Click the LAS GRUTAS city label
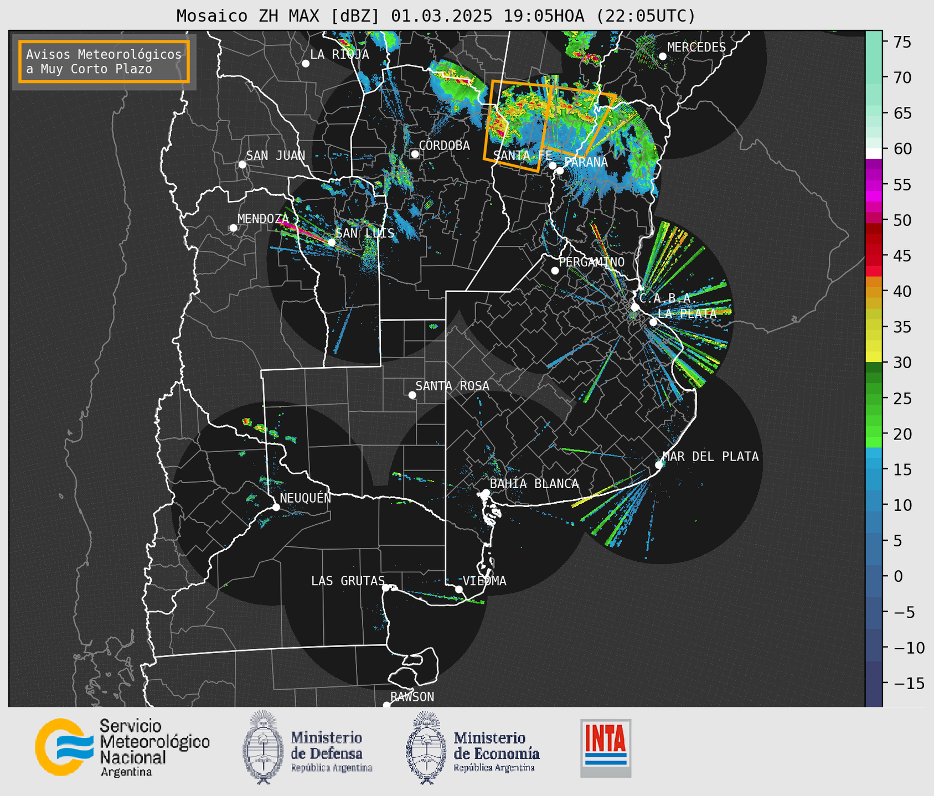 (348, 581)
